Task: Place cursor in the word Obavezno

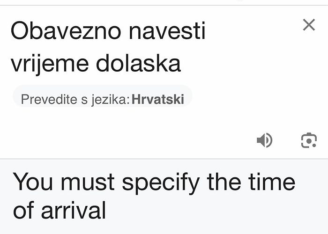Action: click(66, 31)
